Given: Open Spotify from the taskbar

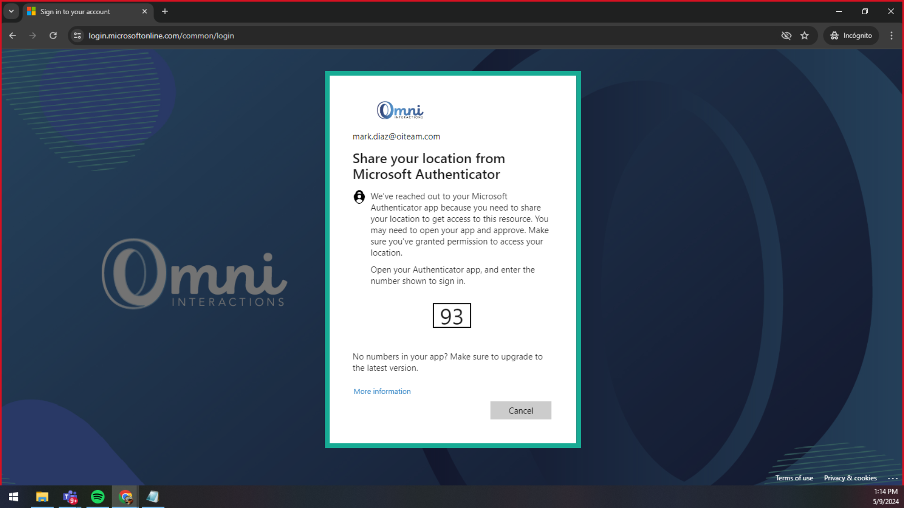Looking at the screenshot, I should tap(98, 497).
